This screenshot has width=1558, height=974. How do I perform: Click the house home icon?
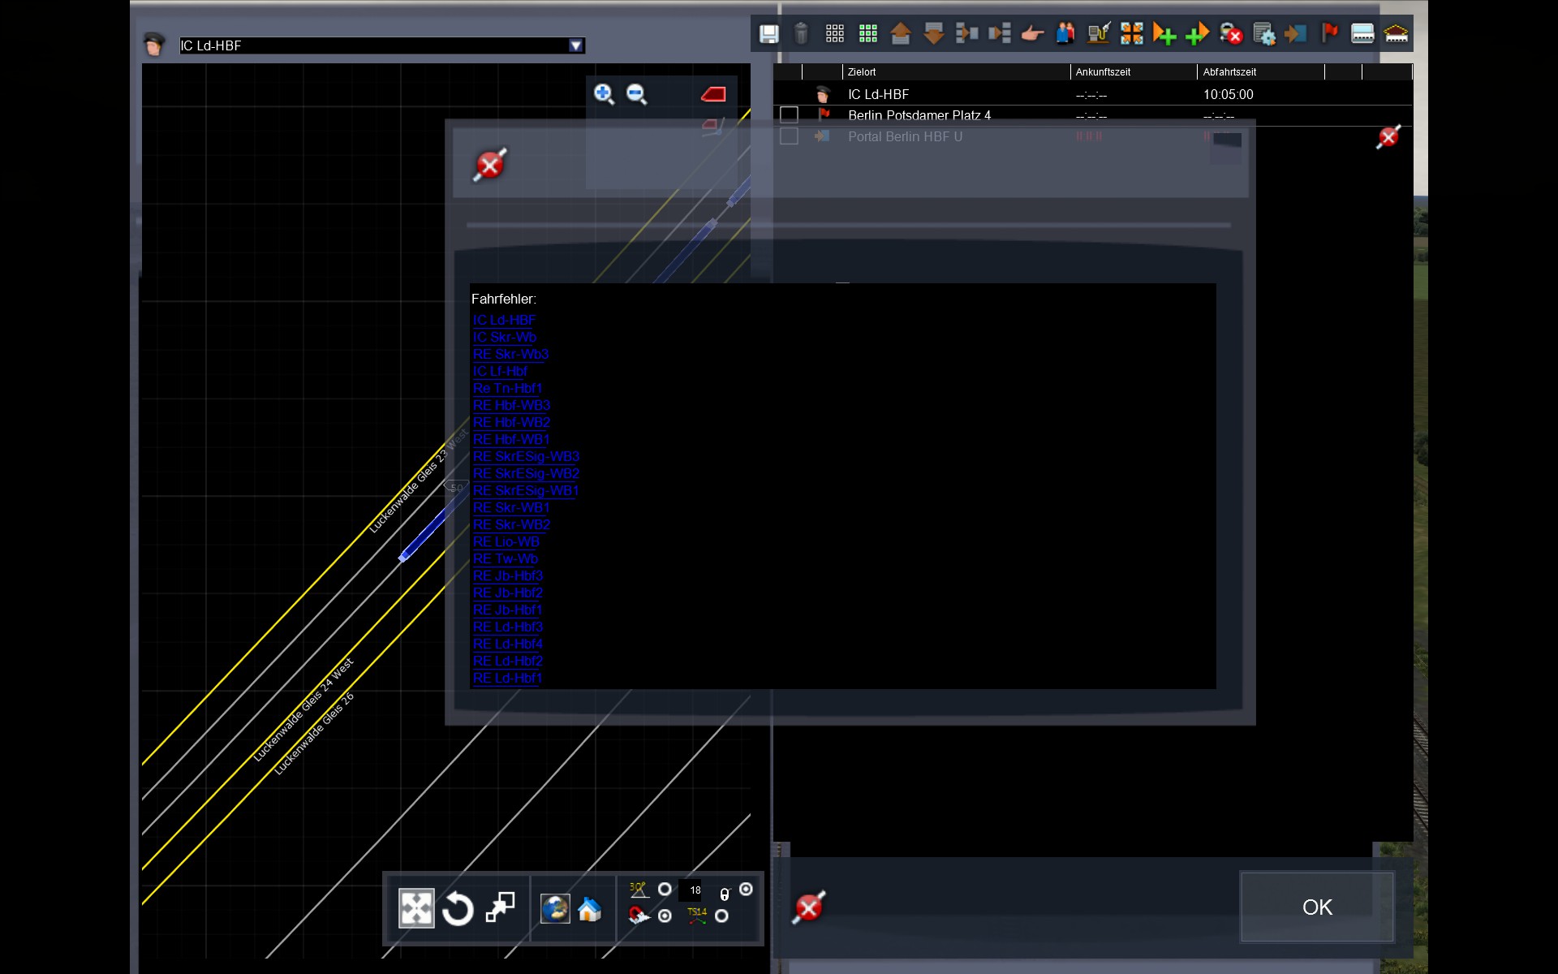[x=590, y=909]
